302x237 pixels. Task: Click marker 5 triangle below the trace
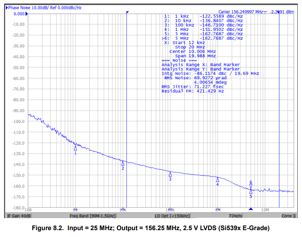251,192
